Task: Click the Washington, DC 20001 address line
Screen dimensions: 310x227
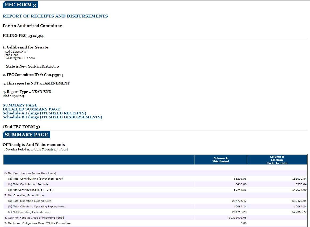Action: click(20, 58)
